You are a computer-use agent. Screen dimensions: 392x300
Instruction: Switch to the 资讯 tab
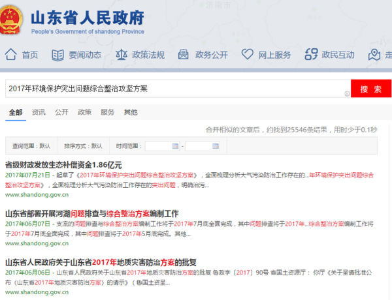click(x=39, y=112)
